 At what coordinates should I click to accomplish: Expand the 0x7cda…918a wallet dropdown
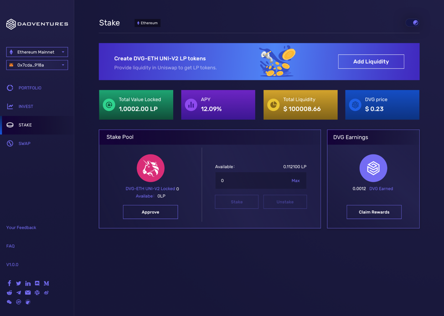37,65
